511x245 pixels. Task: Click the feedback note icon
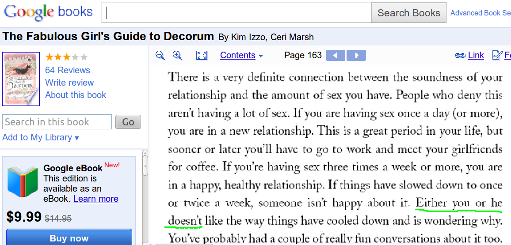497,55
